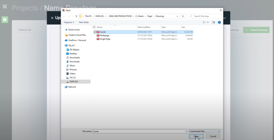
Task: Open the Organise menu
Action: (x=69, y=22)
